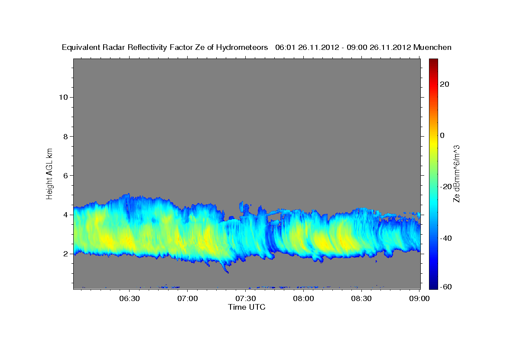Image resolution: width=520 pixels, height=347 pixels.
Task: Click the dark red top of colorbar
Action: coord(433,62)
